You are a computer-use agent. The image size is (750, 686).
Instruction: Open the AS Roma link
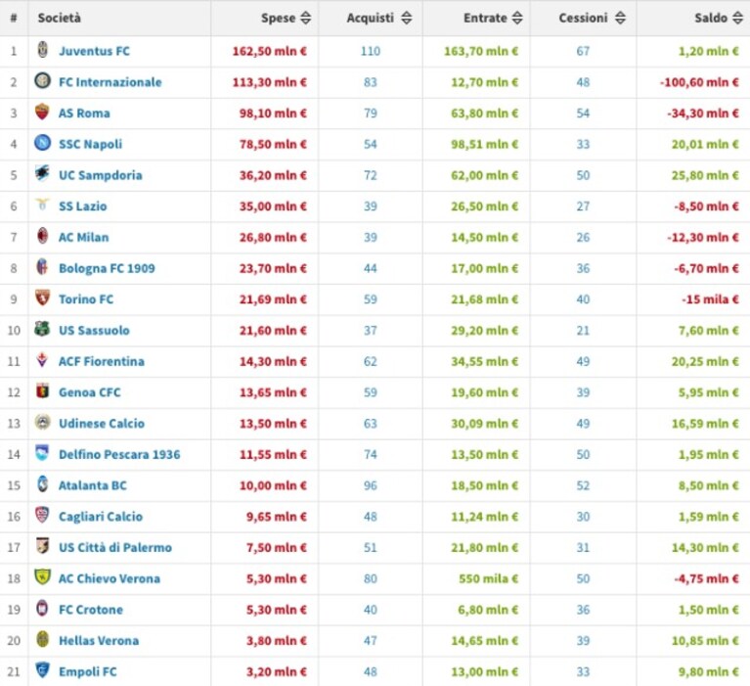click(84, 114)
